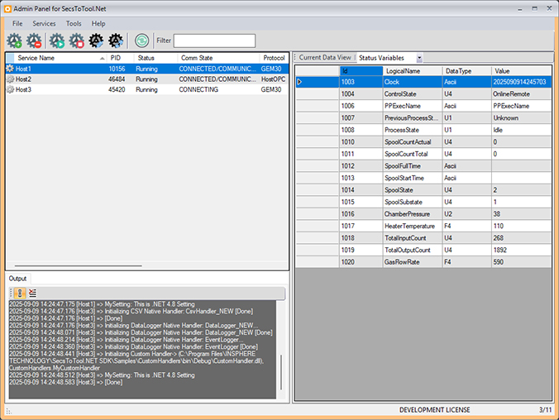Select the Host3 service row
This screenshot has height=420, width=559.
(147, 89)
